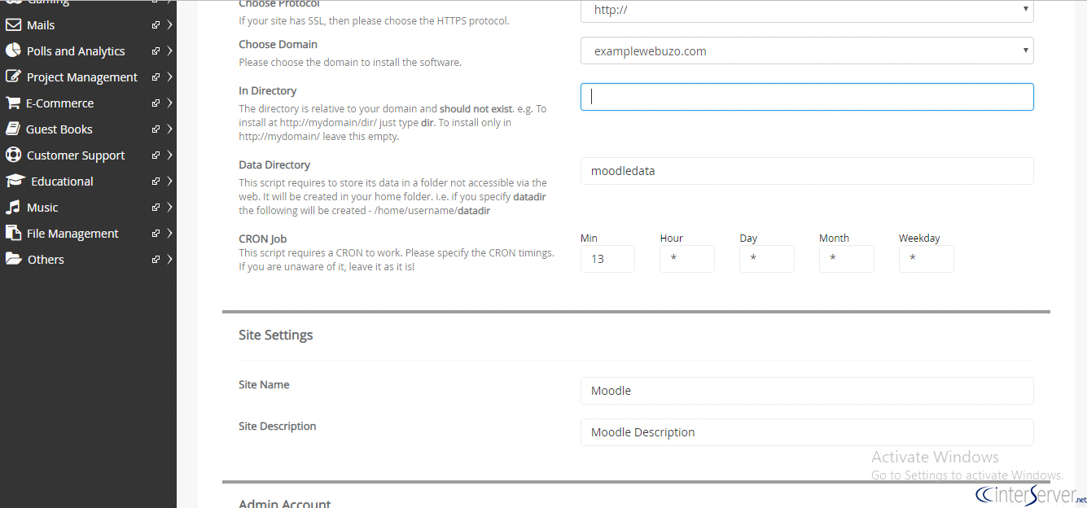Click the Others folder icon
This screenshot has width=1087, height=508.
click(13, 259)
